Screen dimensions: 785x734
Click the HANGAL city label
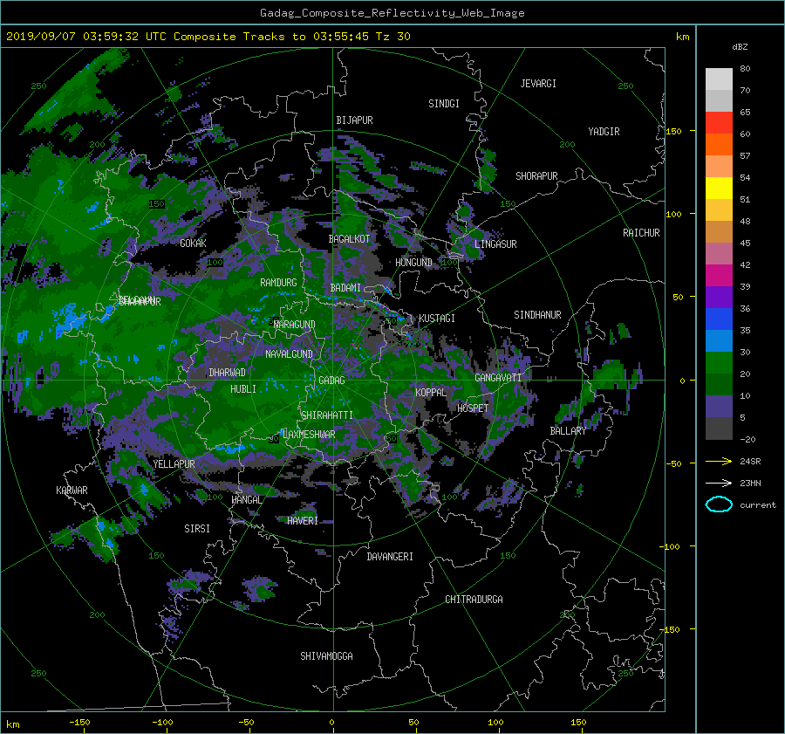pos(246,499)
